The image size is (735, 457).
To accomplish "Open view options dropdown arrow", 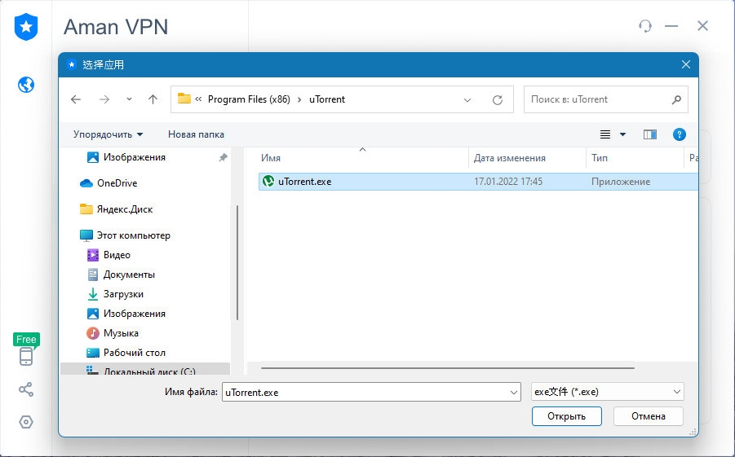I will tap(622, 134).
